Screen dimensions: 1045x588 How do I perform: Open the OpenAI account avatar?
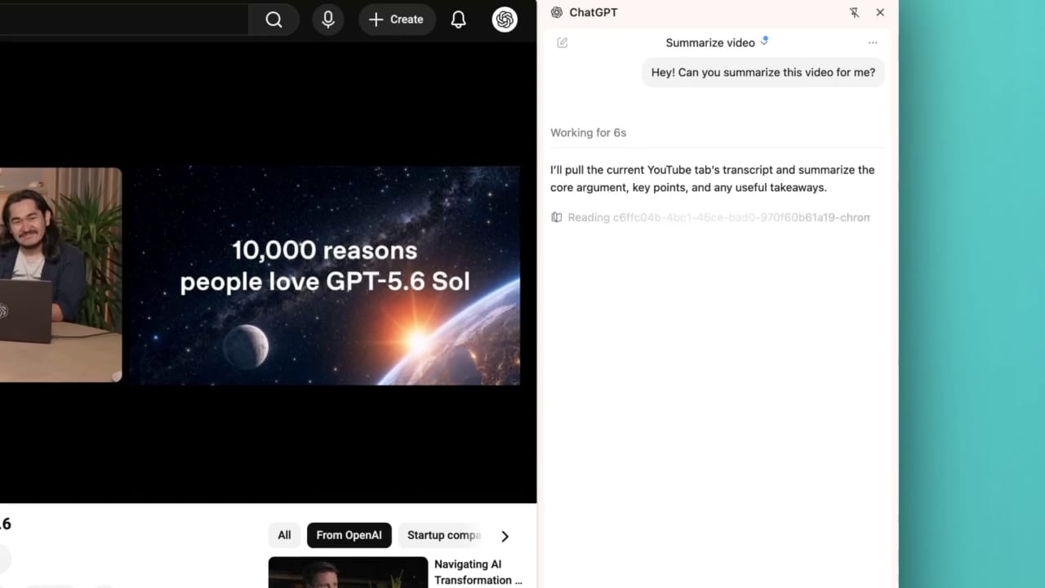point(505,20)
